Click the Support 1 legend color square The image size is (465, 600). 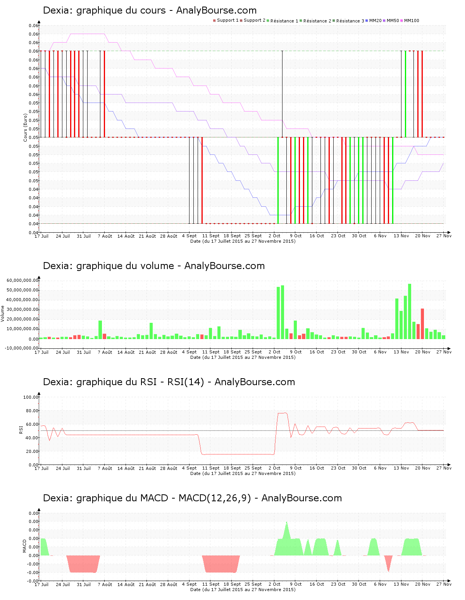tap(214, 21)
